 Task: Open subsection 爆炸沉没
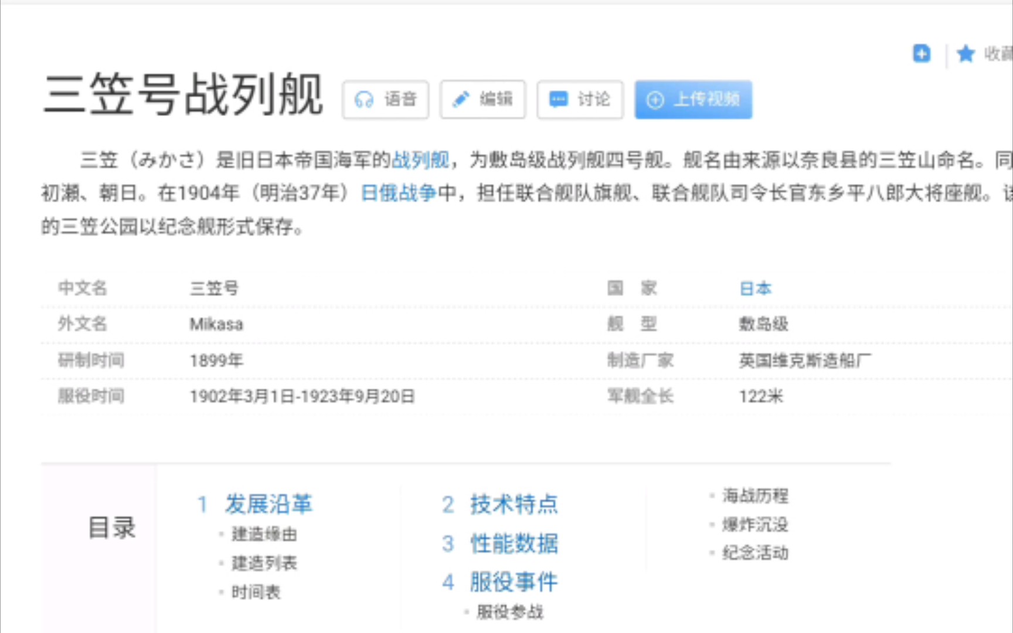click(x=755, y=525)
